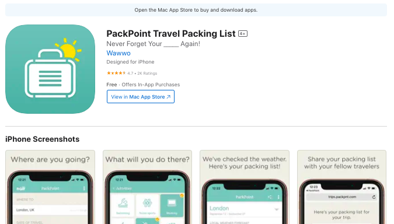Click the Swimming activity icon in second screenshot
The width and height of the screenshot is (394, 224).
tap(123, 203)
